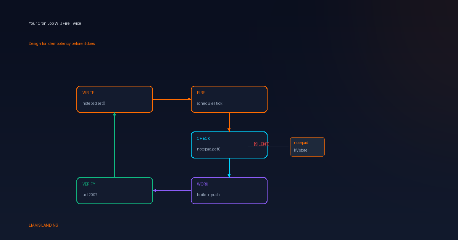This screenshot has width=458, height=240.
Task: Select the notepad KV store box
Action: coord(307,147)
